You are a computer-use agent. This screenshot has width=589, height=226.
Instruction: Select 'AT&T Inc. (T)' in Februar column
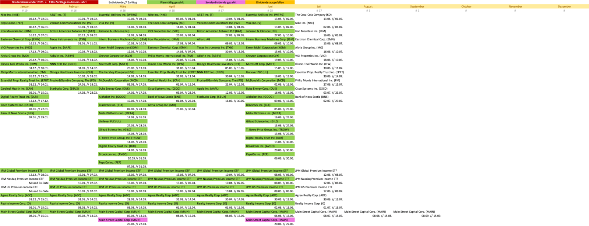point(74,15)
